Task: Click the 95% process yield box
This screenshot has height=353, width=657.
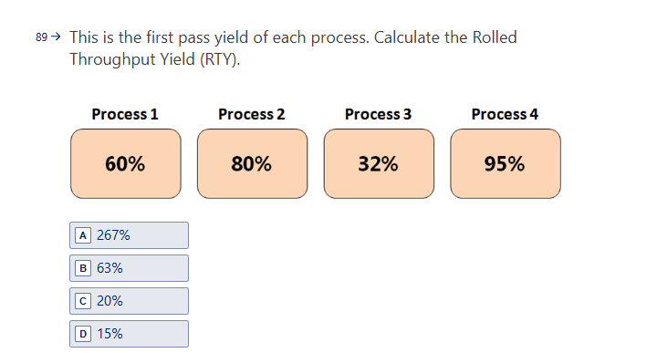Action: click(506, 163)
